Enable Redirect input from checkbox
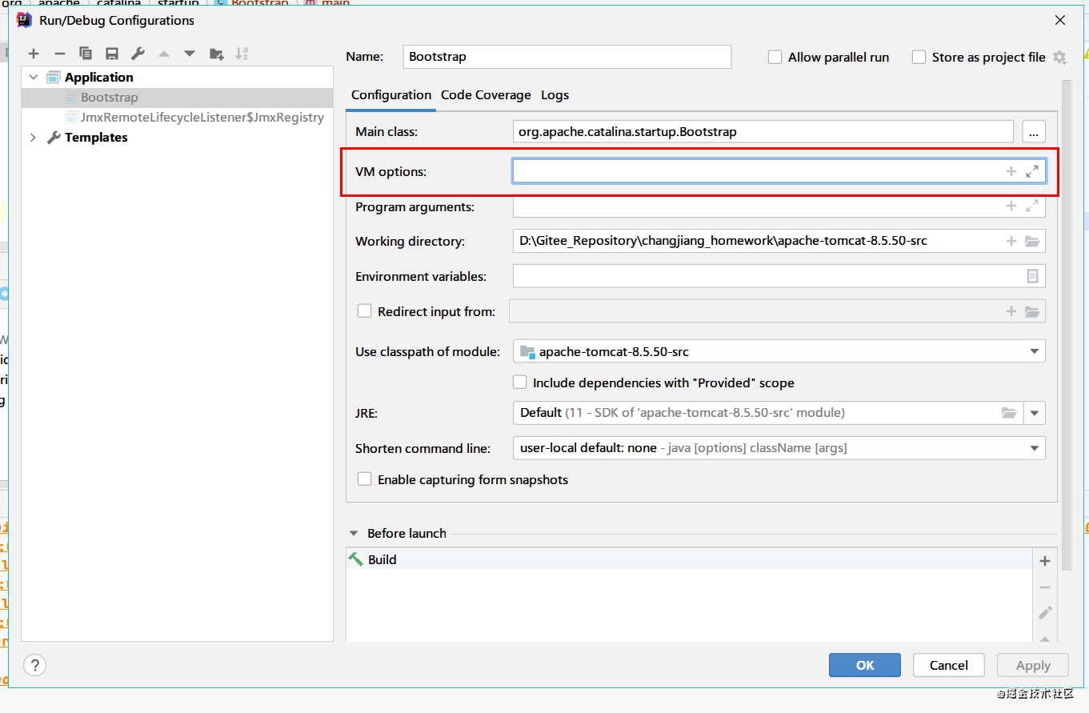The width and height of the screenshot is (1089, 713). pyautogui.click(x=364, y=311)
